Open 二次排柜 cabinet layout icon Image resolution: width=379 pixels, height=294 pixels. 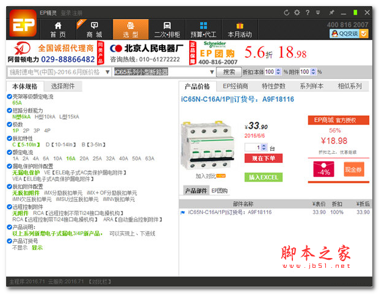(x=167, y=25)
